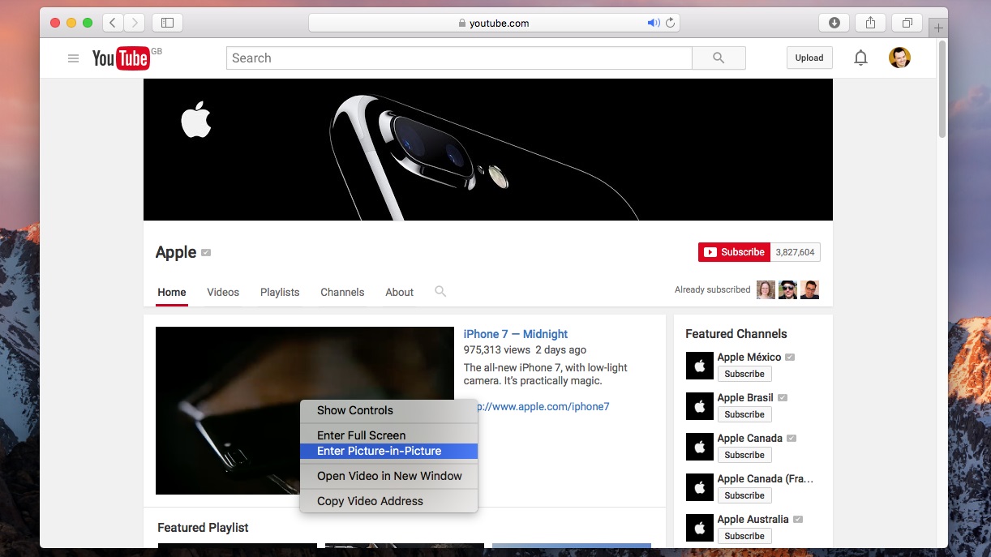The image size is (991, 557).
Task: Click the page vertical scrollbar
Action: (942, 89)
